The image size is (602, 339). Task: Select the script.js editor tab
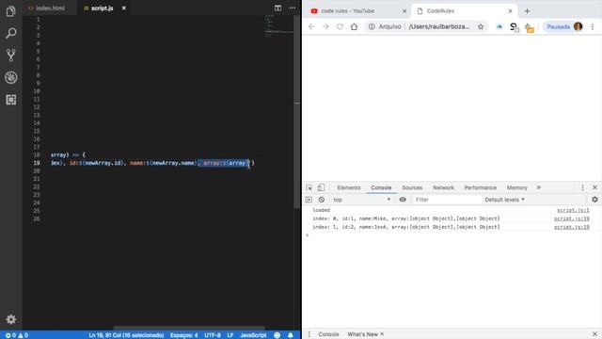(98, 8)
